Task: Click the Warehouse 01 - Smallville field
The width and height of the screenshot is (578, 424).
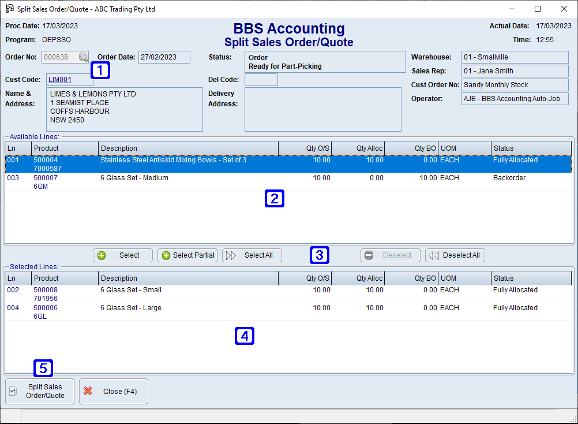Action: (514, 57)
